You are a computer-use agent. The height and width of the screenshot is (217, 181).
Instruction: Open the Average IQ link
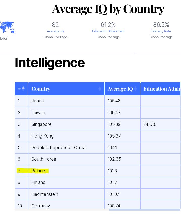point(55,31)
